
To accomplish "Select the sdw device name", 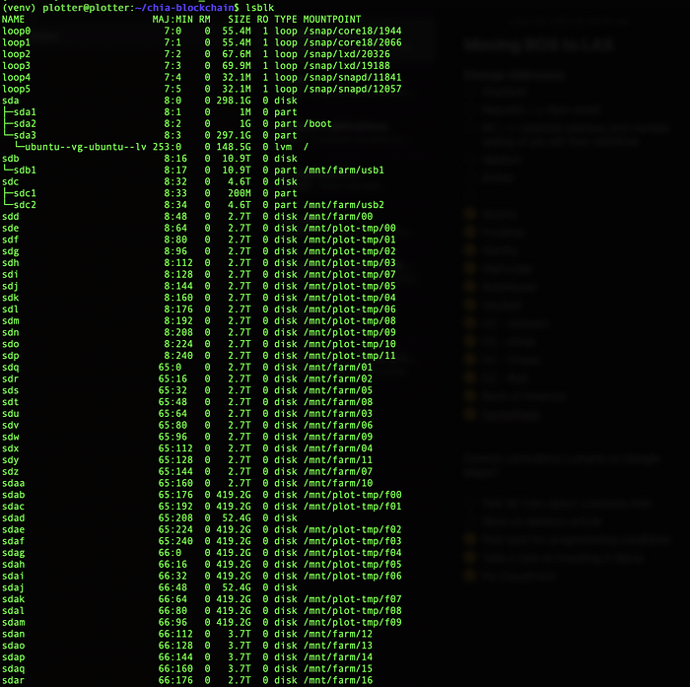I will (11, 437).
